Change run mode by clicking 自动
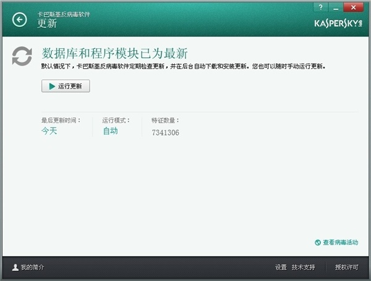 coord(110,131)
